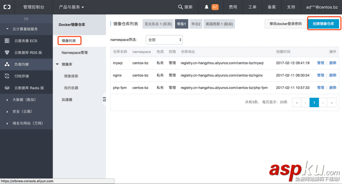This screenshot has width=342, height=184.
Task: Open the 工单 menu
Action: [252, 7]
